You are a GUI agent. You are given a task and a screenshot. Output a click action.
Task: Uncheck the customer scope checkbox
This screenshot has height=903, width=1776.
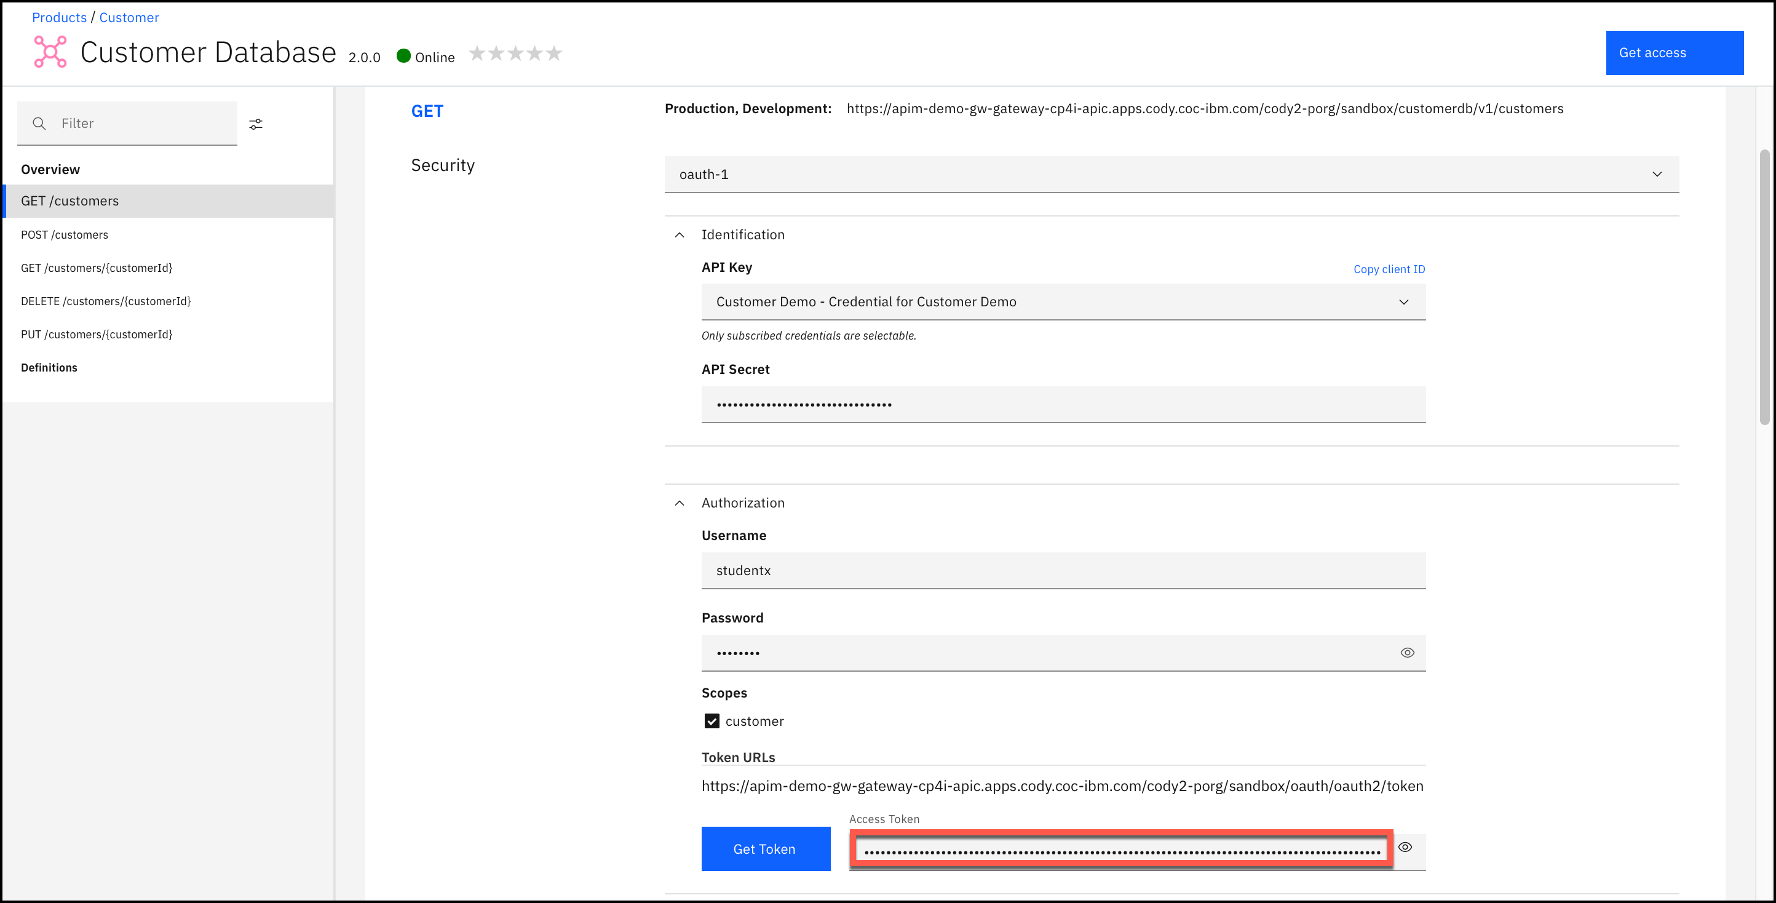click(x=712, y=721)
